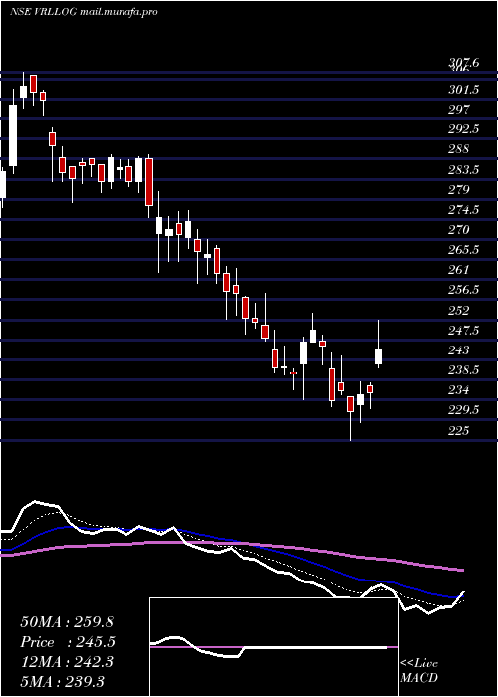Click the 265.5 price axis label
Viewport: 498px width, 697px height.
pos(464,249)
